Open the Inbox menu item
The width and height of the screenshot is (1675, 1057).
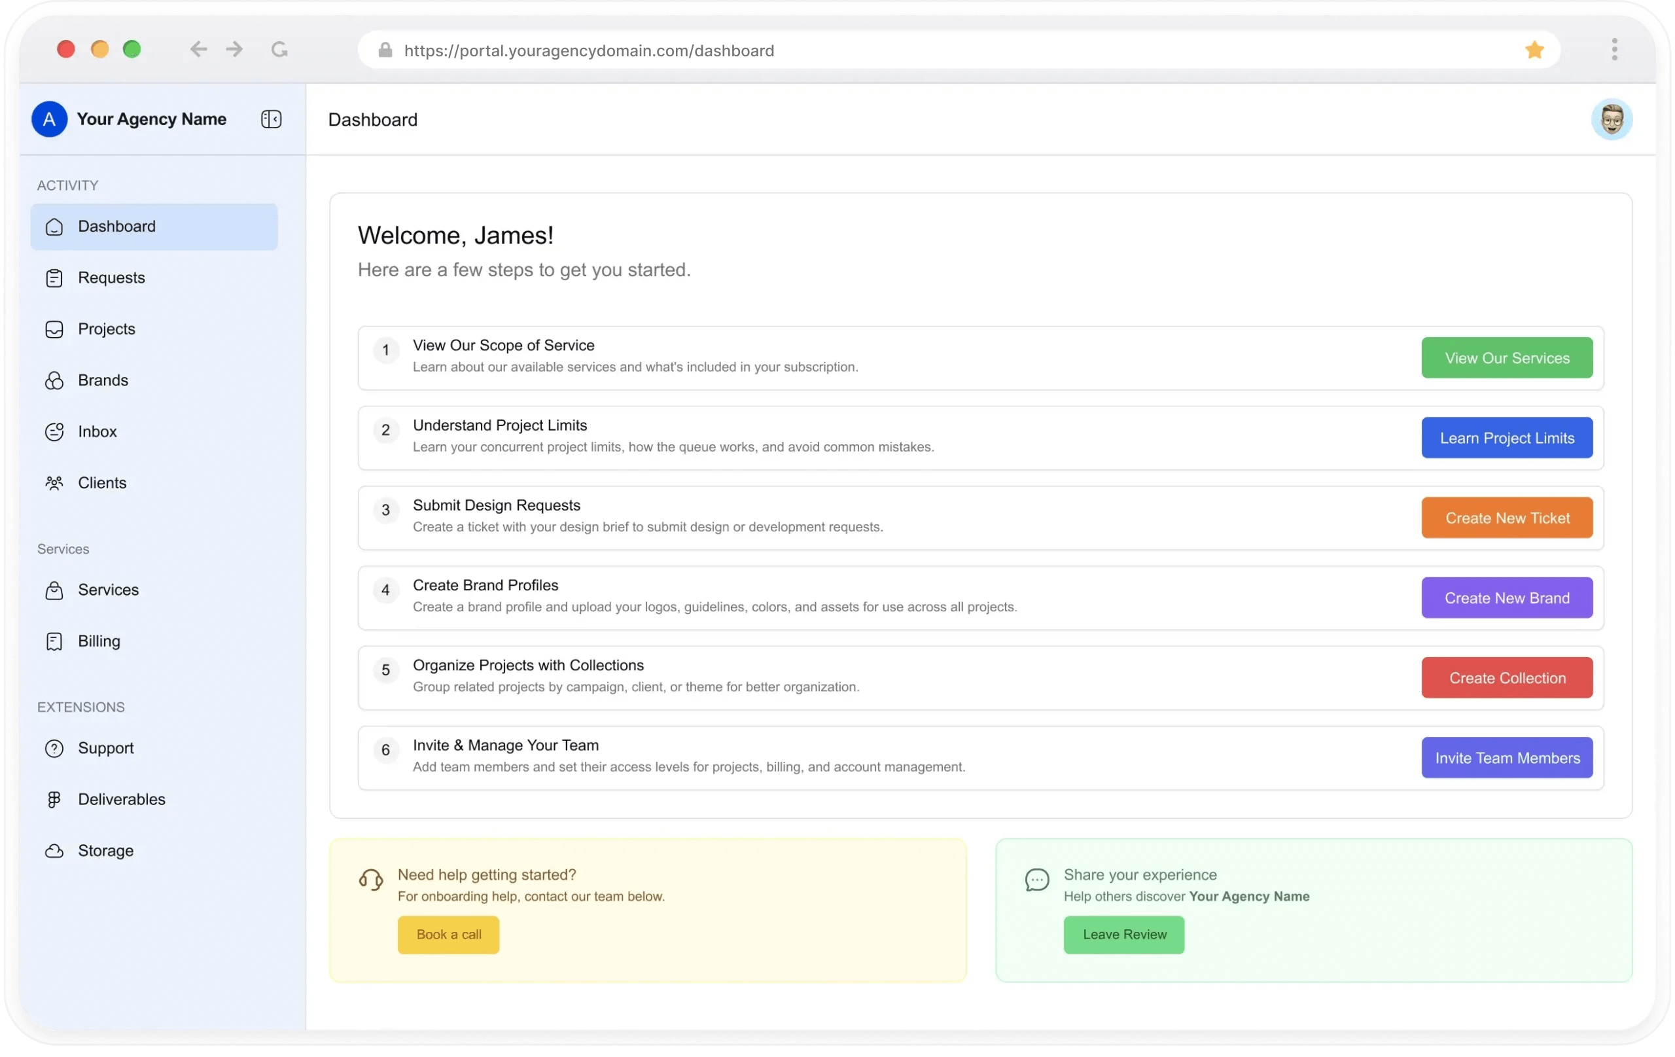pos(97,431)
